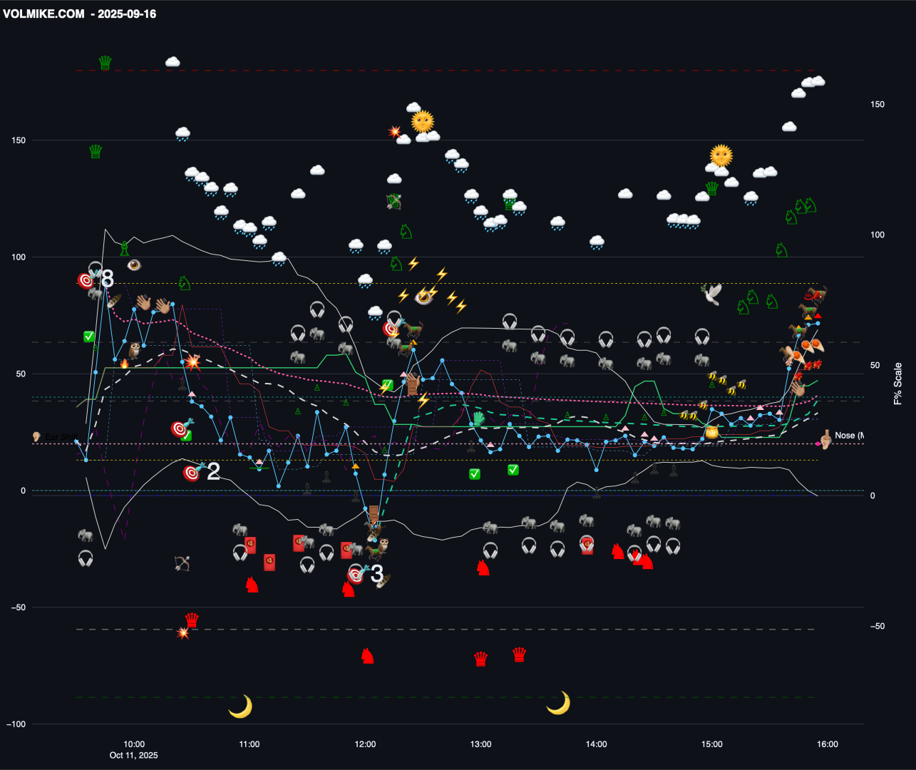Click the F% Scale axis title
Viewport: 916px width, 770px height.
pos(897,384)
